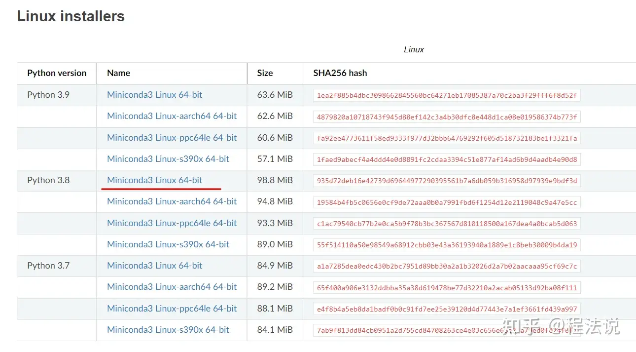Click the '84.1 MiB' size cell

click(275, 330)
